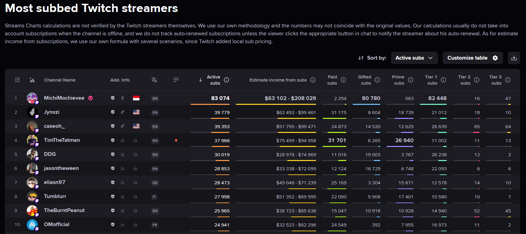Click the FR language tag in OMofficial row
This screenshot has height=234, width=526.
tap(155, 225)
